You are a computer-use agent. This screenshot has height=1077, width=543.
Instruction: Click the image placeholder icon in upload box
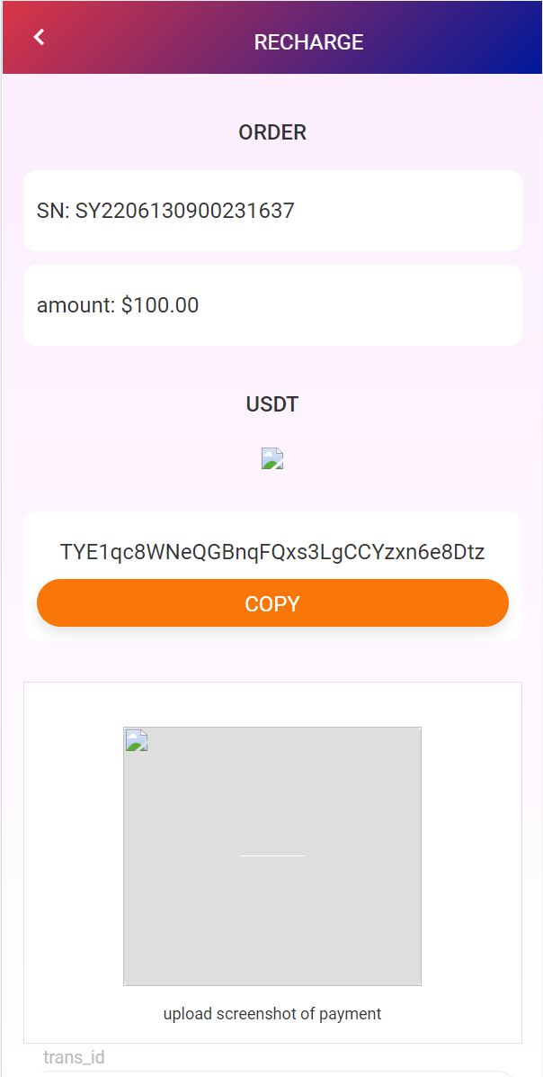coord(135,741)
